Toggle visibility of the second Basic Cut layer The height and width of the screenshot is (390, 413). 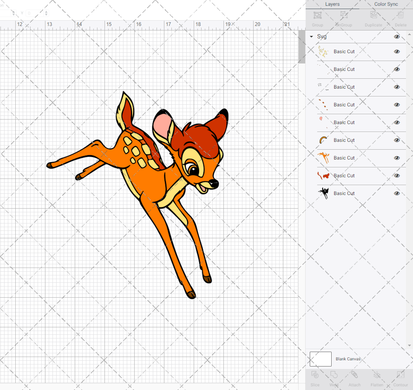(397, 69)
